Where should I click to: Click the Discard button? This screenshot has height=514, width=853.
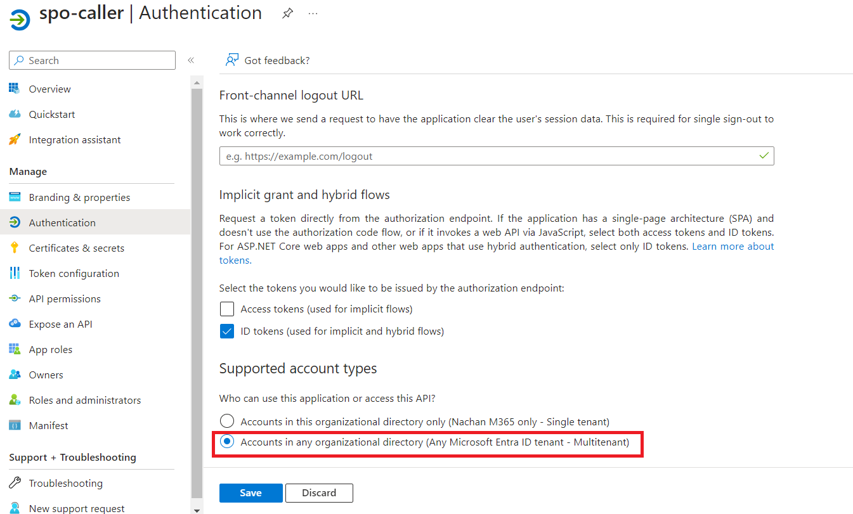click(319, 493)
